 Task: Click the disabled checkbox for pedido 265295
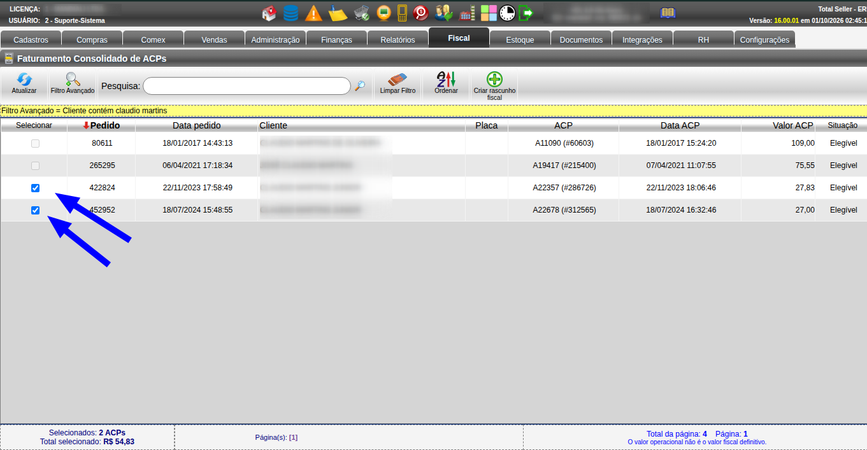(x=36, y=165)
